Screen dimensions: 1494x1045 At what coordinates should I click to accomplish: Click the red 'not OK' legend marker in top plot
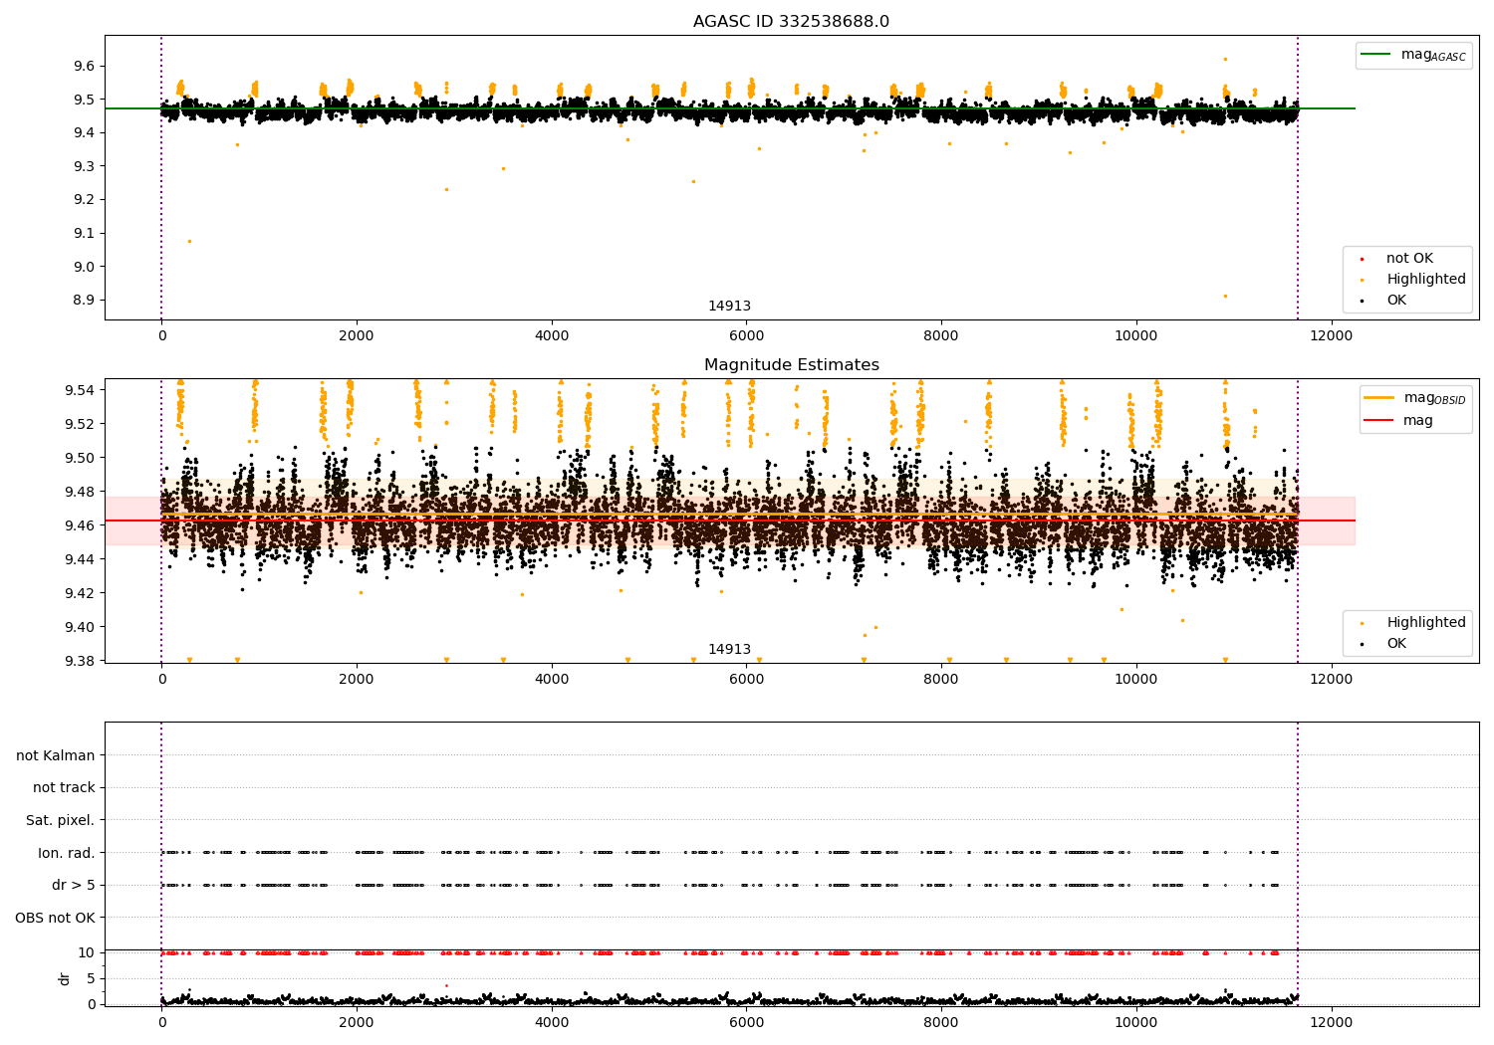point(1363,259)
